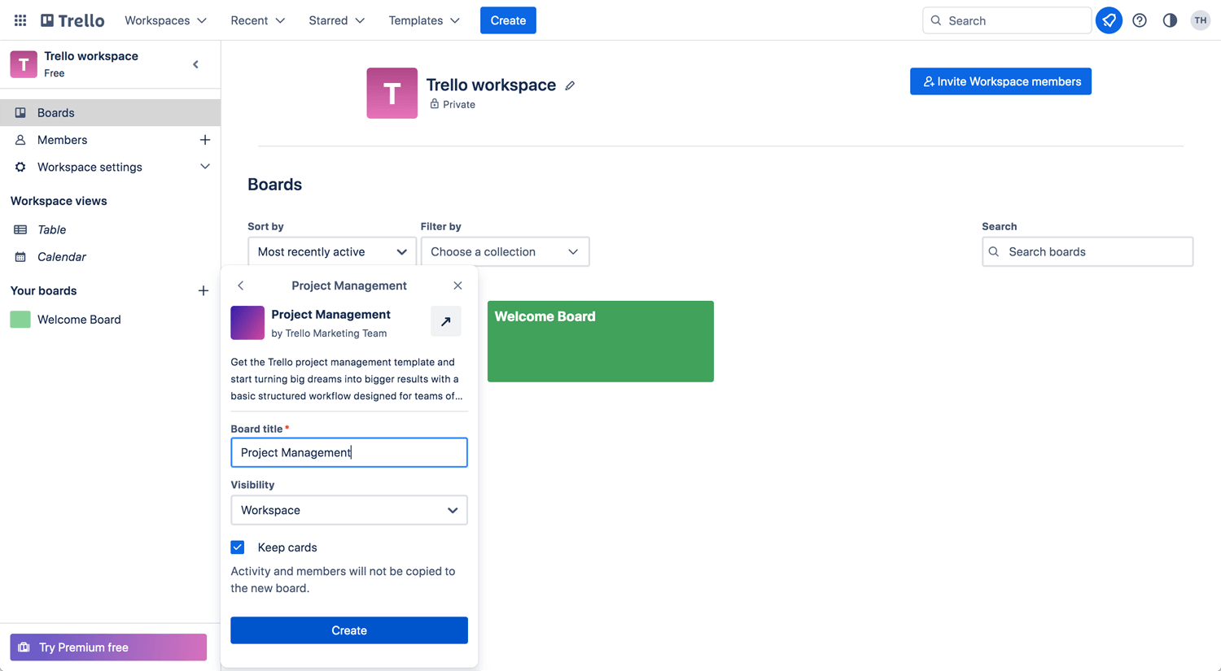Screen dimensions: 1221x671
Task: Click the Your boards section header
Action: (x=43, y=290)
